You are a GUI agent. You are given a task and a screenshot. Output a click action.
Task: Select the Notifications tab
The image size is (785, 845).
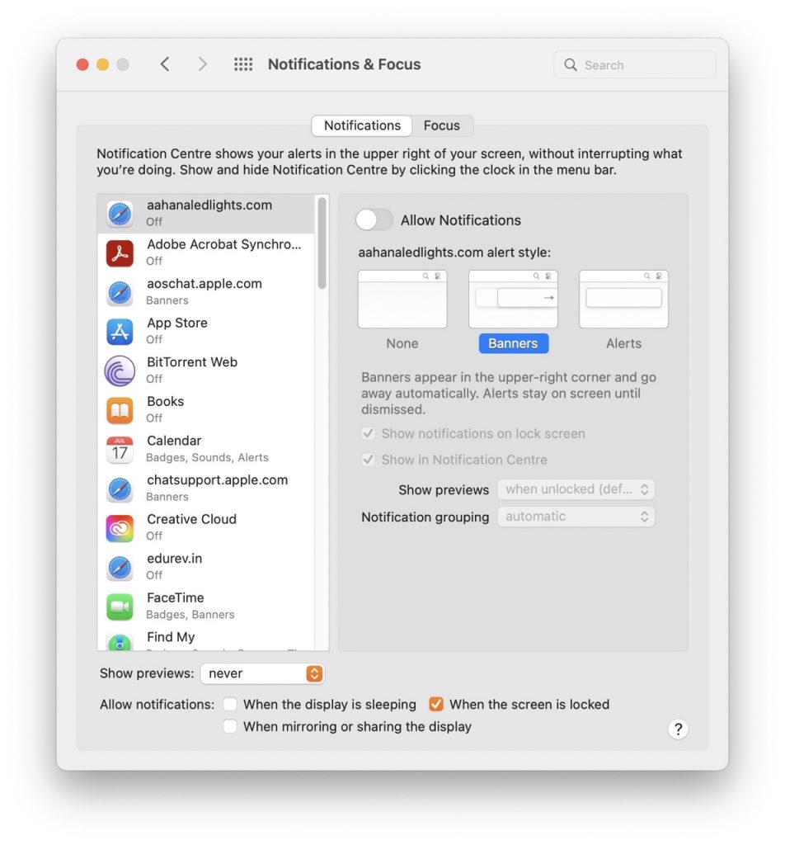click(x=361, y=125)
